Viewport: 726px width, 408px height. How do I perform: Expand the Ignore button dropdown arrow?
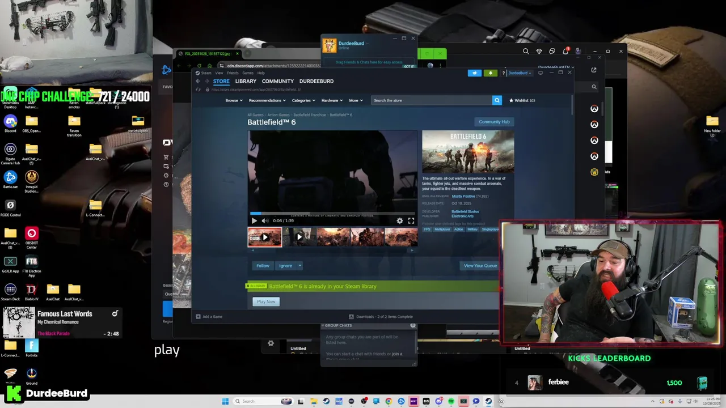(300, 266)
